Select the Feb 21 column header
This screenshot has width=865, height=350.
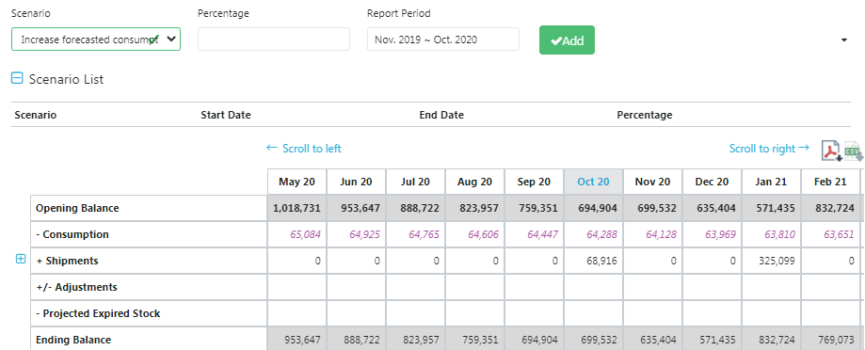[830, 182]
